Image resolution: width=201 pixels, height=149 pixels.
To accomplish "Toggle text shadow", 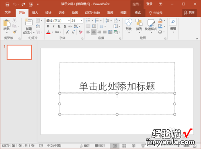I will [65, 26].
